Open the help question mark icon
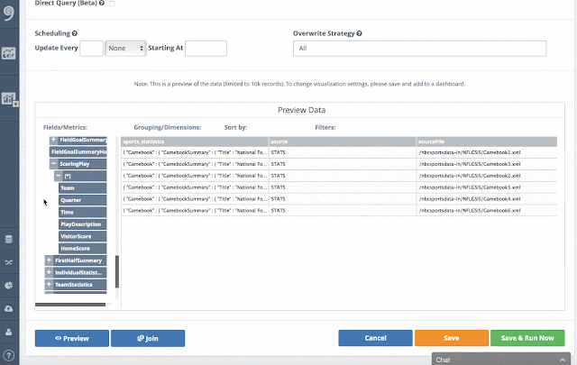The height and width of the screenshot is (365, 577). coord(9,355)
